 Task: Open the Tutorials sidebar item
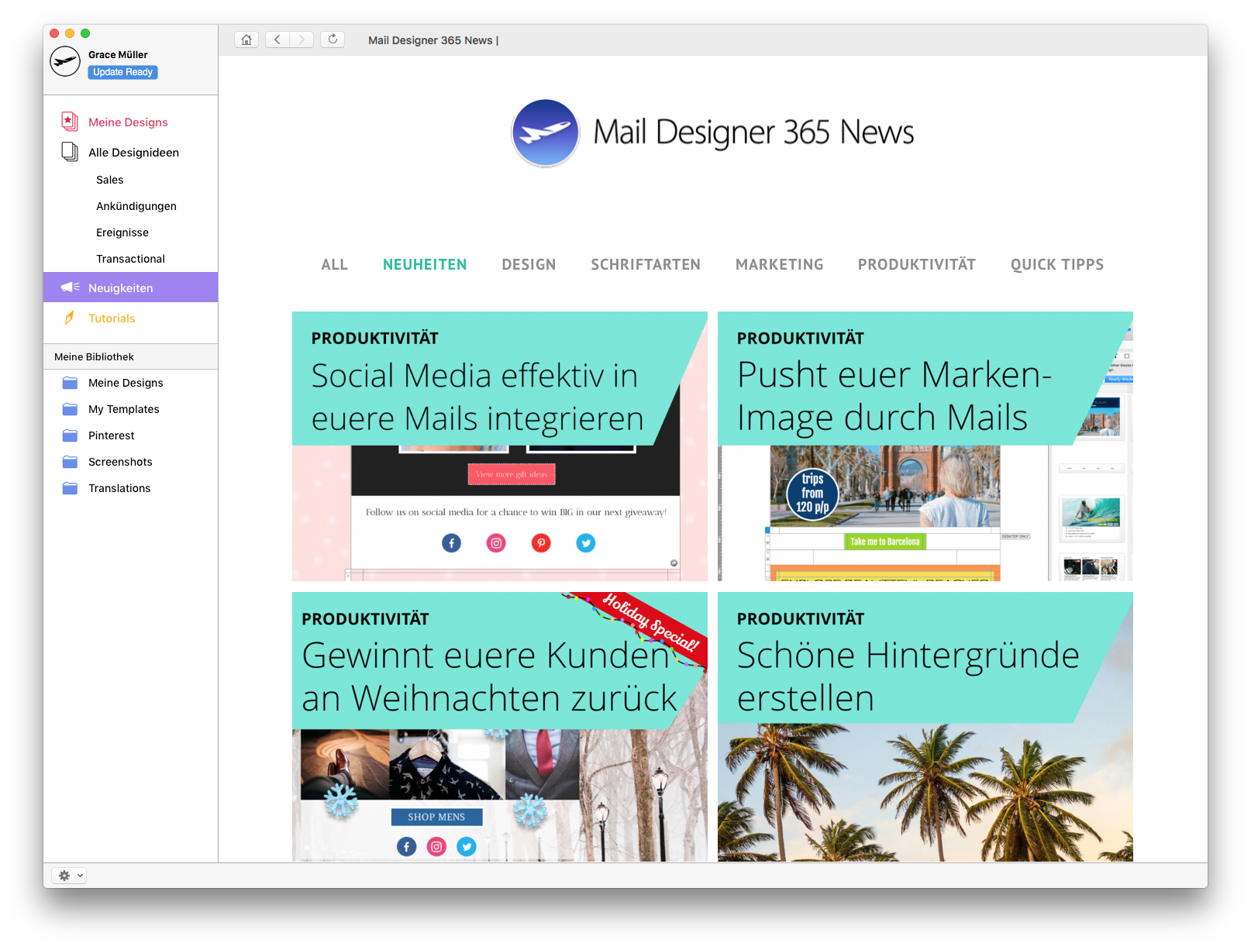pyautogui.click(x=112, y=318)
